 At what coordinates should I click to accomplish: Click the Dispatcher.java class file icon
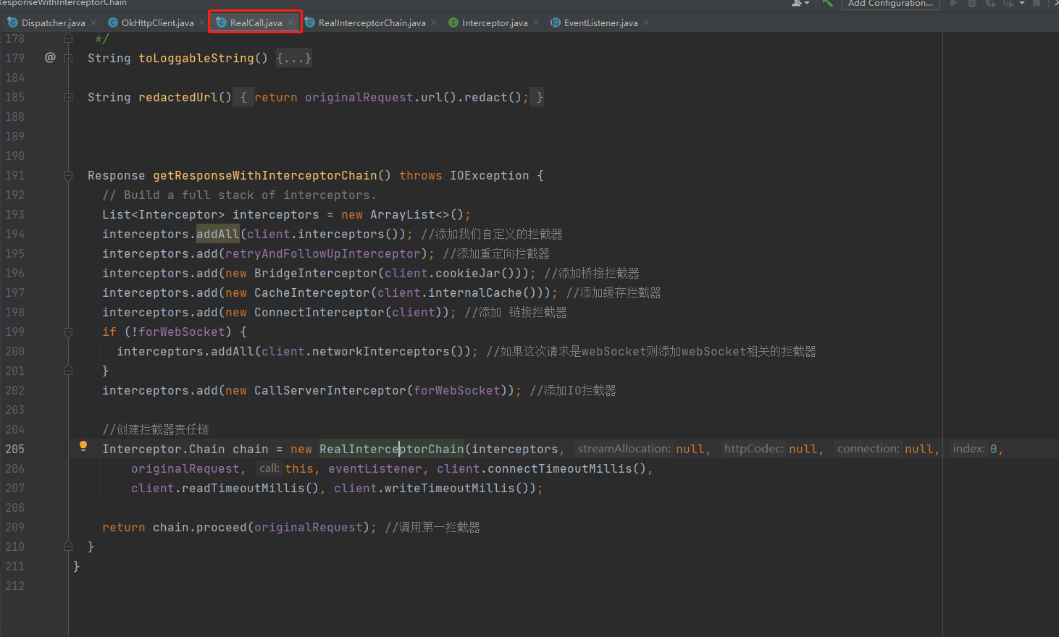tap(12, 22)
